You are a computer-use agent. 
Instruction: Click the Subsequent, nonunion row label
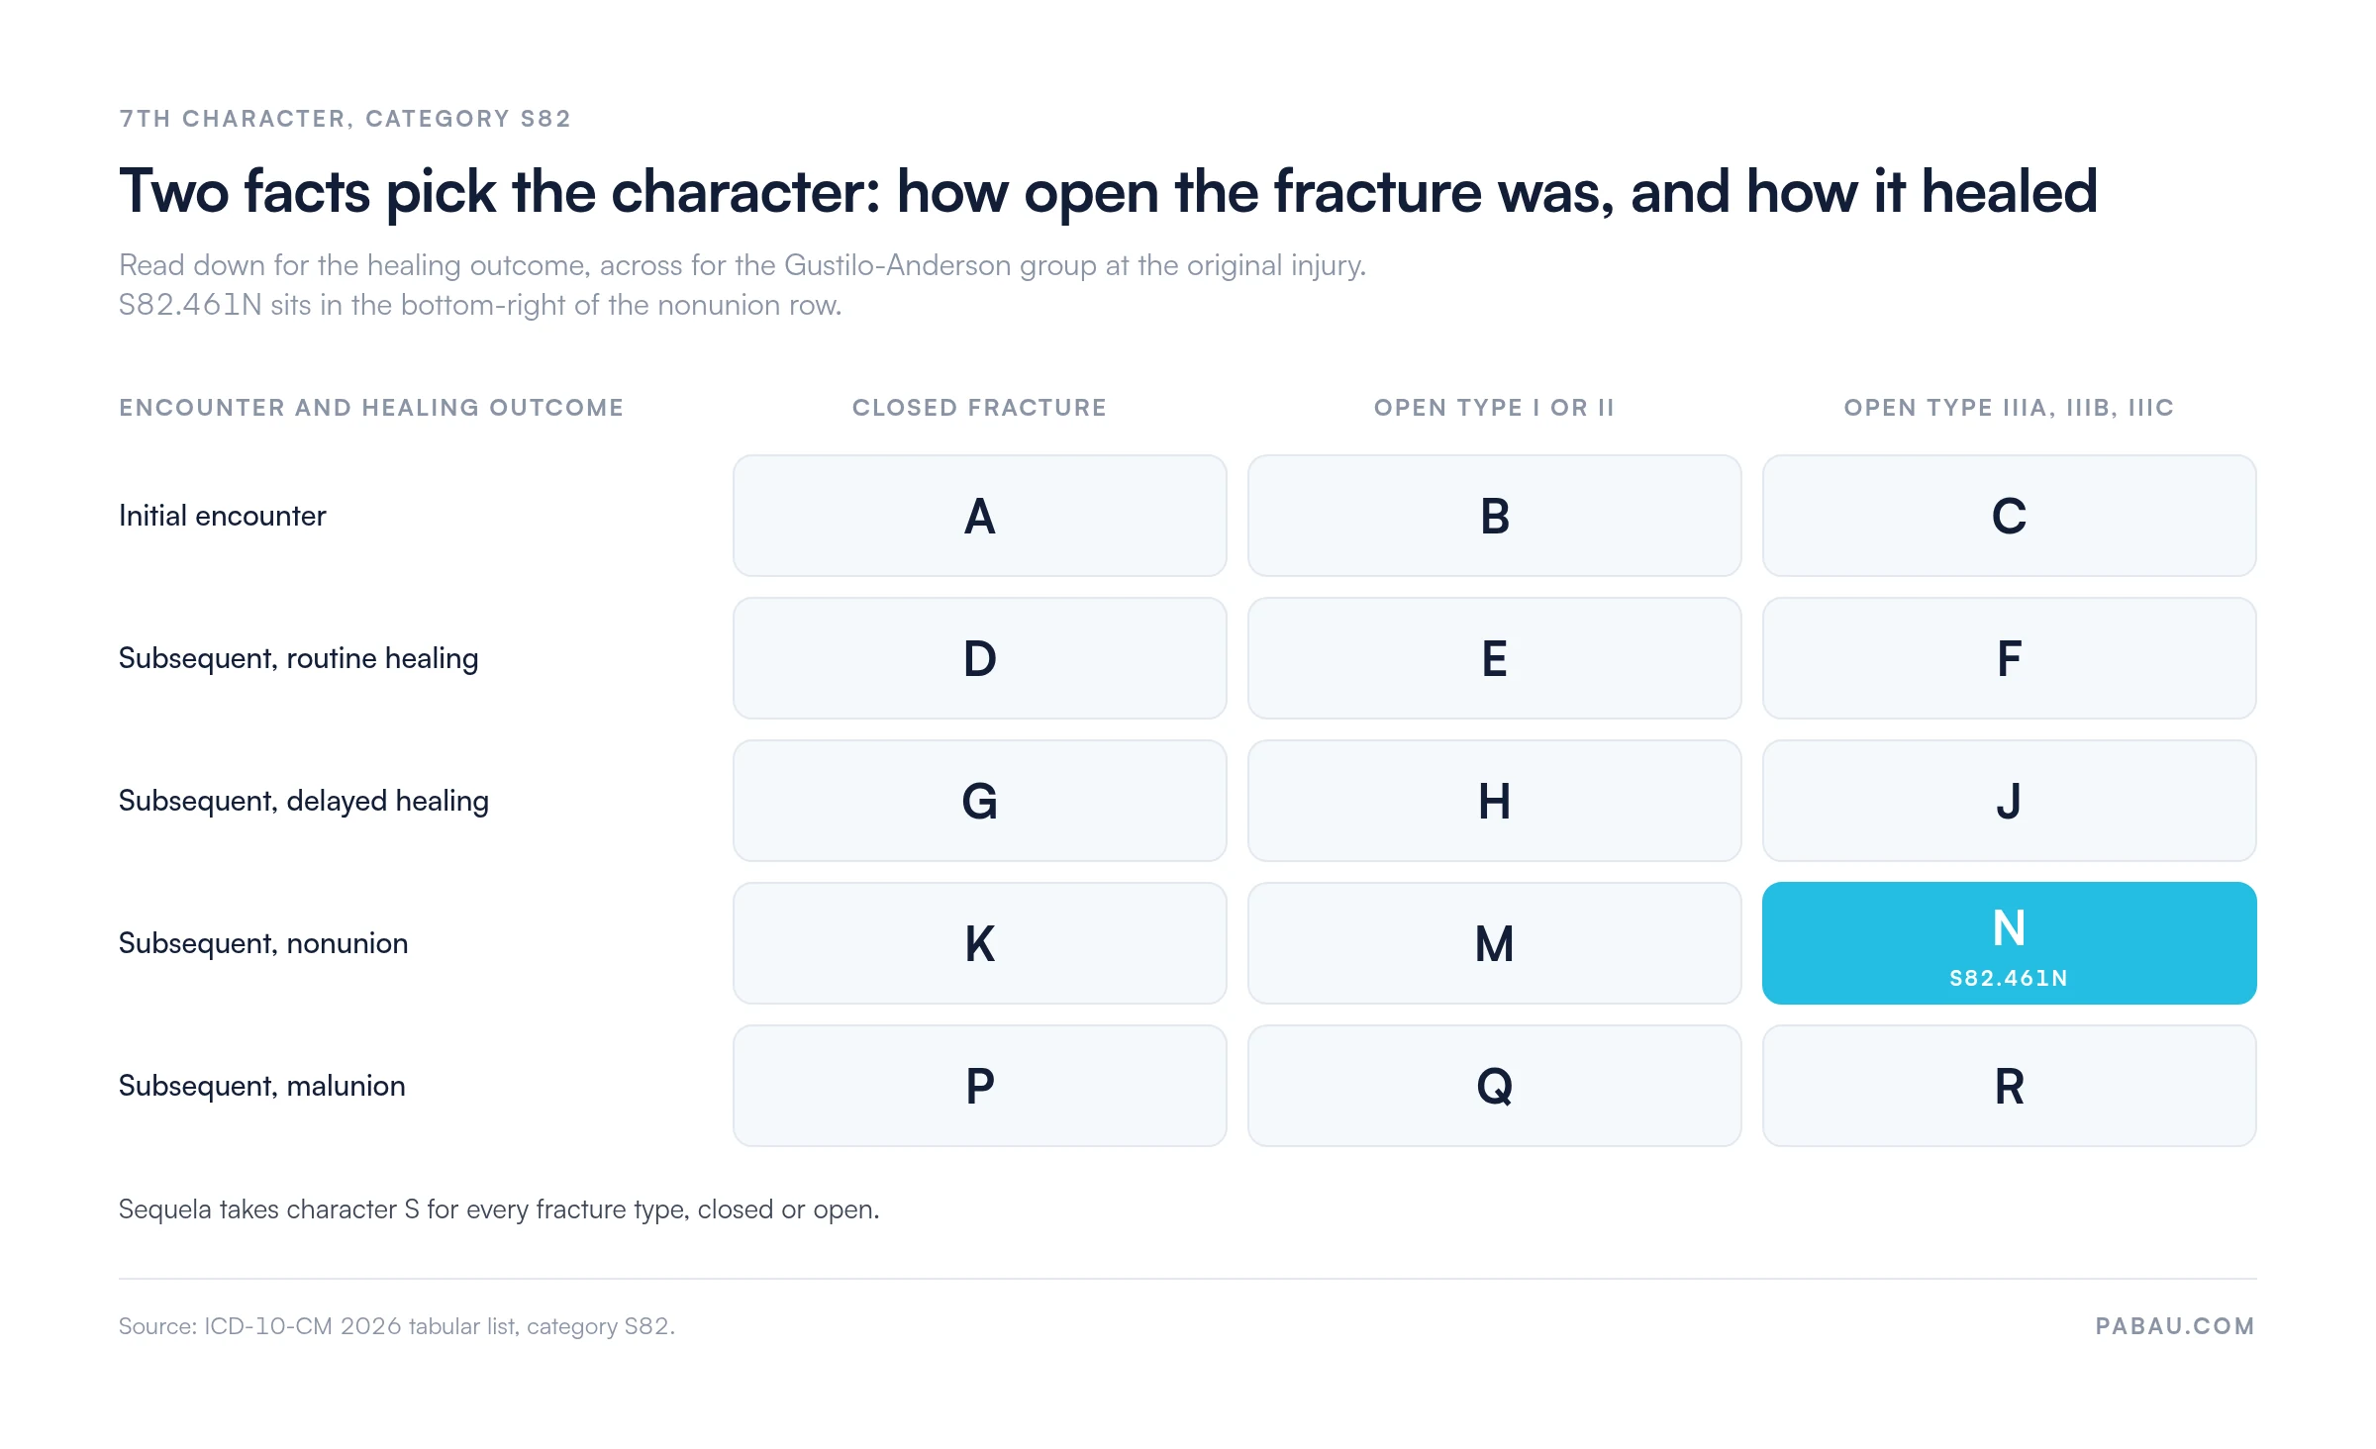click(263, 943)
